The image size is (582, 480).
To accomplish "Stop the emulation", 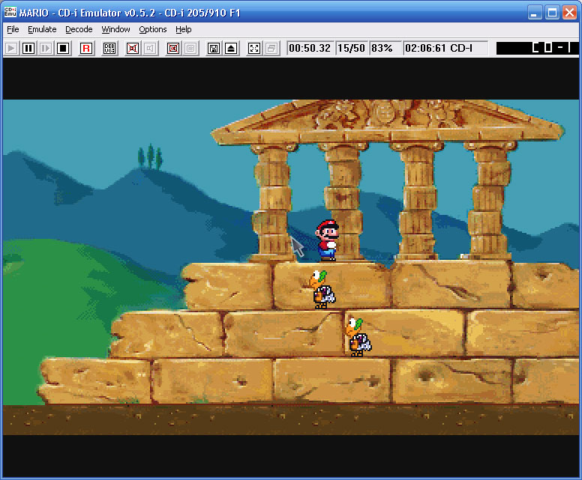I will click(x=63, y=48).
